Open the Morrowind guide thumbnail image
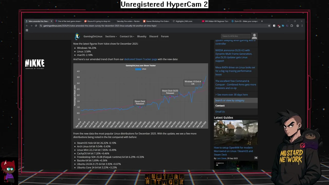The image size is (329, 185). pyautogui.click(x=236, y=132)
